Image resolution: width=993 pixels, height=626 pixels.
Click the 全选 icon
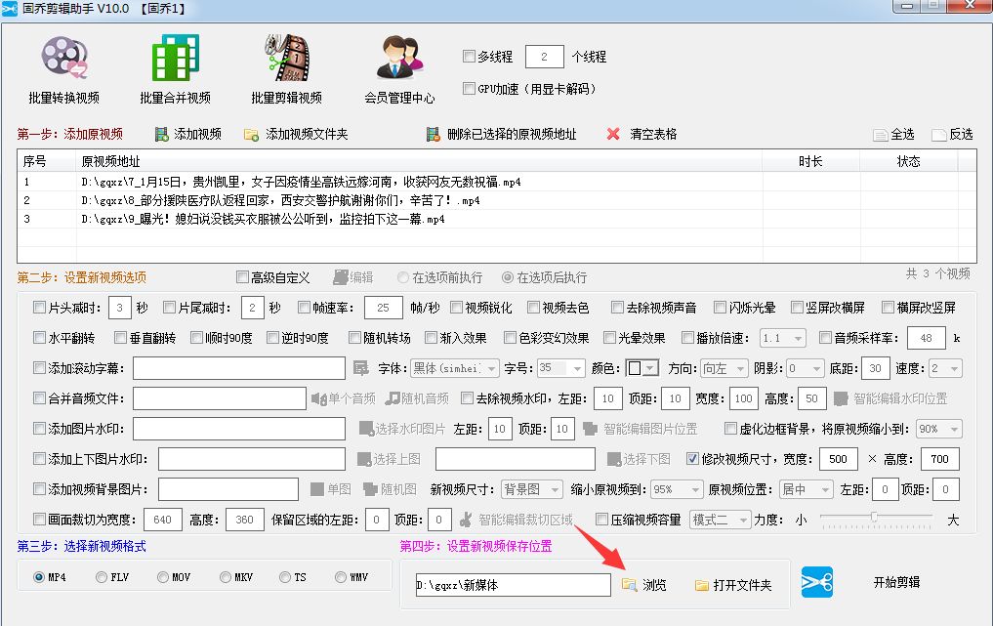click(x=881, y=135)
